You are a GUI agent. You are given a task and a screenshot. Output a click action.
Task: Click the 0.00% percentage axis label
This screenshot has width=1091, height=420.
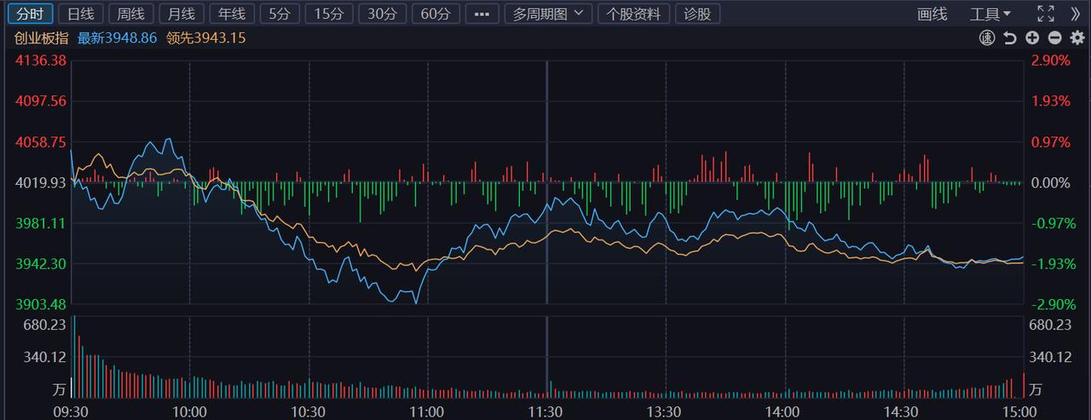(x=1050, y=182)
